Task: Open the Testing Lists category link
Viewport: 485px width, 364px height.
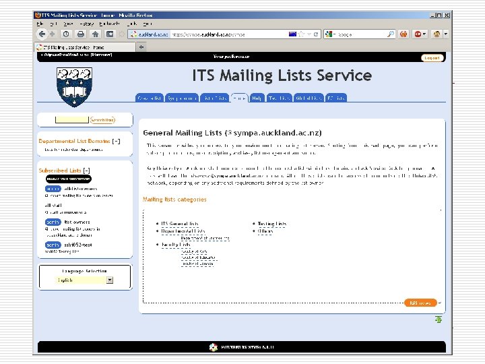Action: point(272,224)
